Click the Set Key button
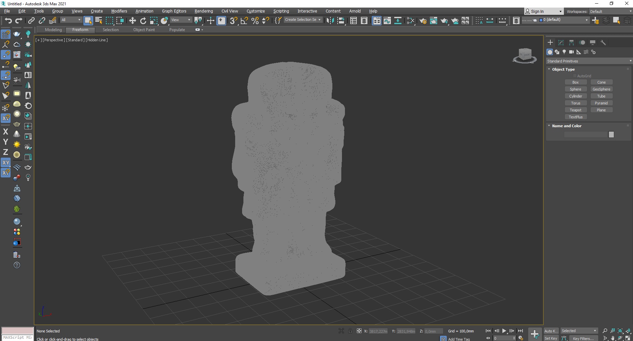 point(551,338)
